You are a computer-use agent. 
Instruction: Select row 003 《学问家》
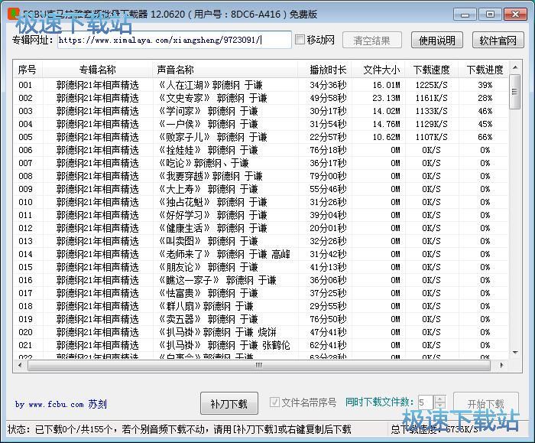261,111
